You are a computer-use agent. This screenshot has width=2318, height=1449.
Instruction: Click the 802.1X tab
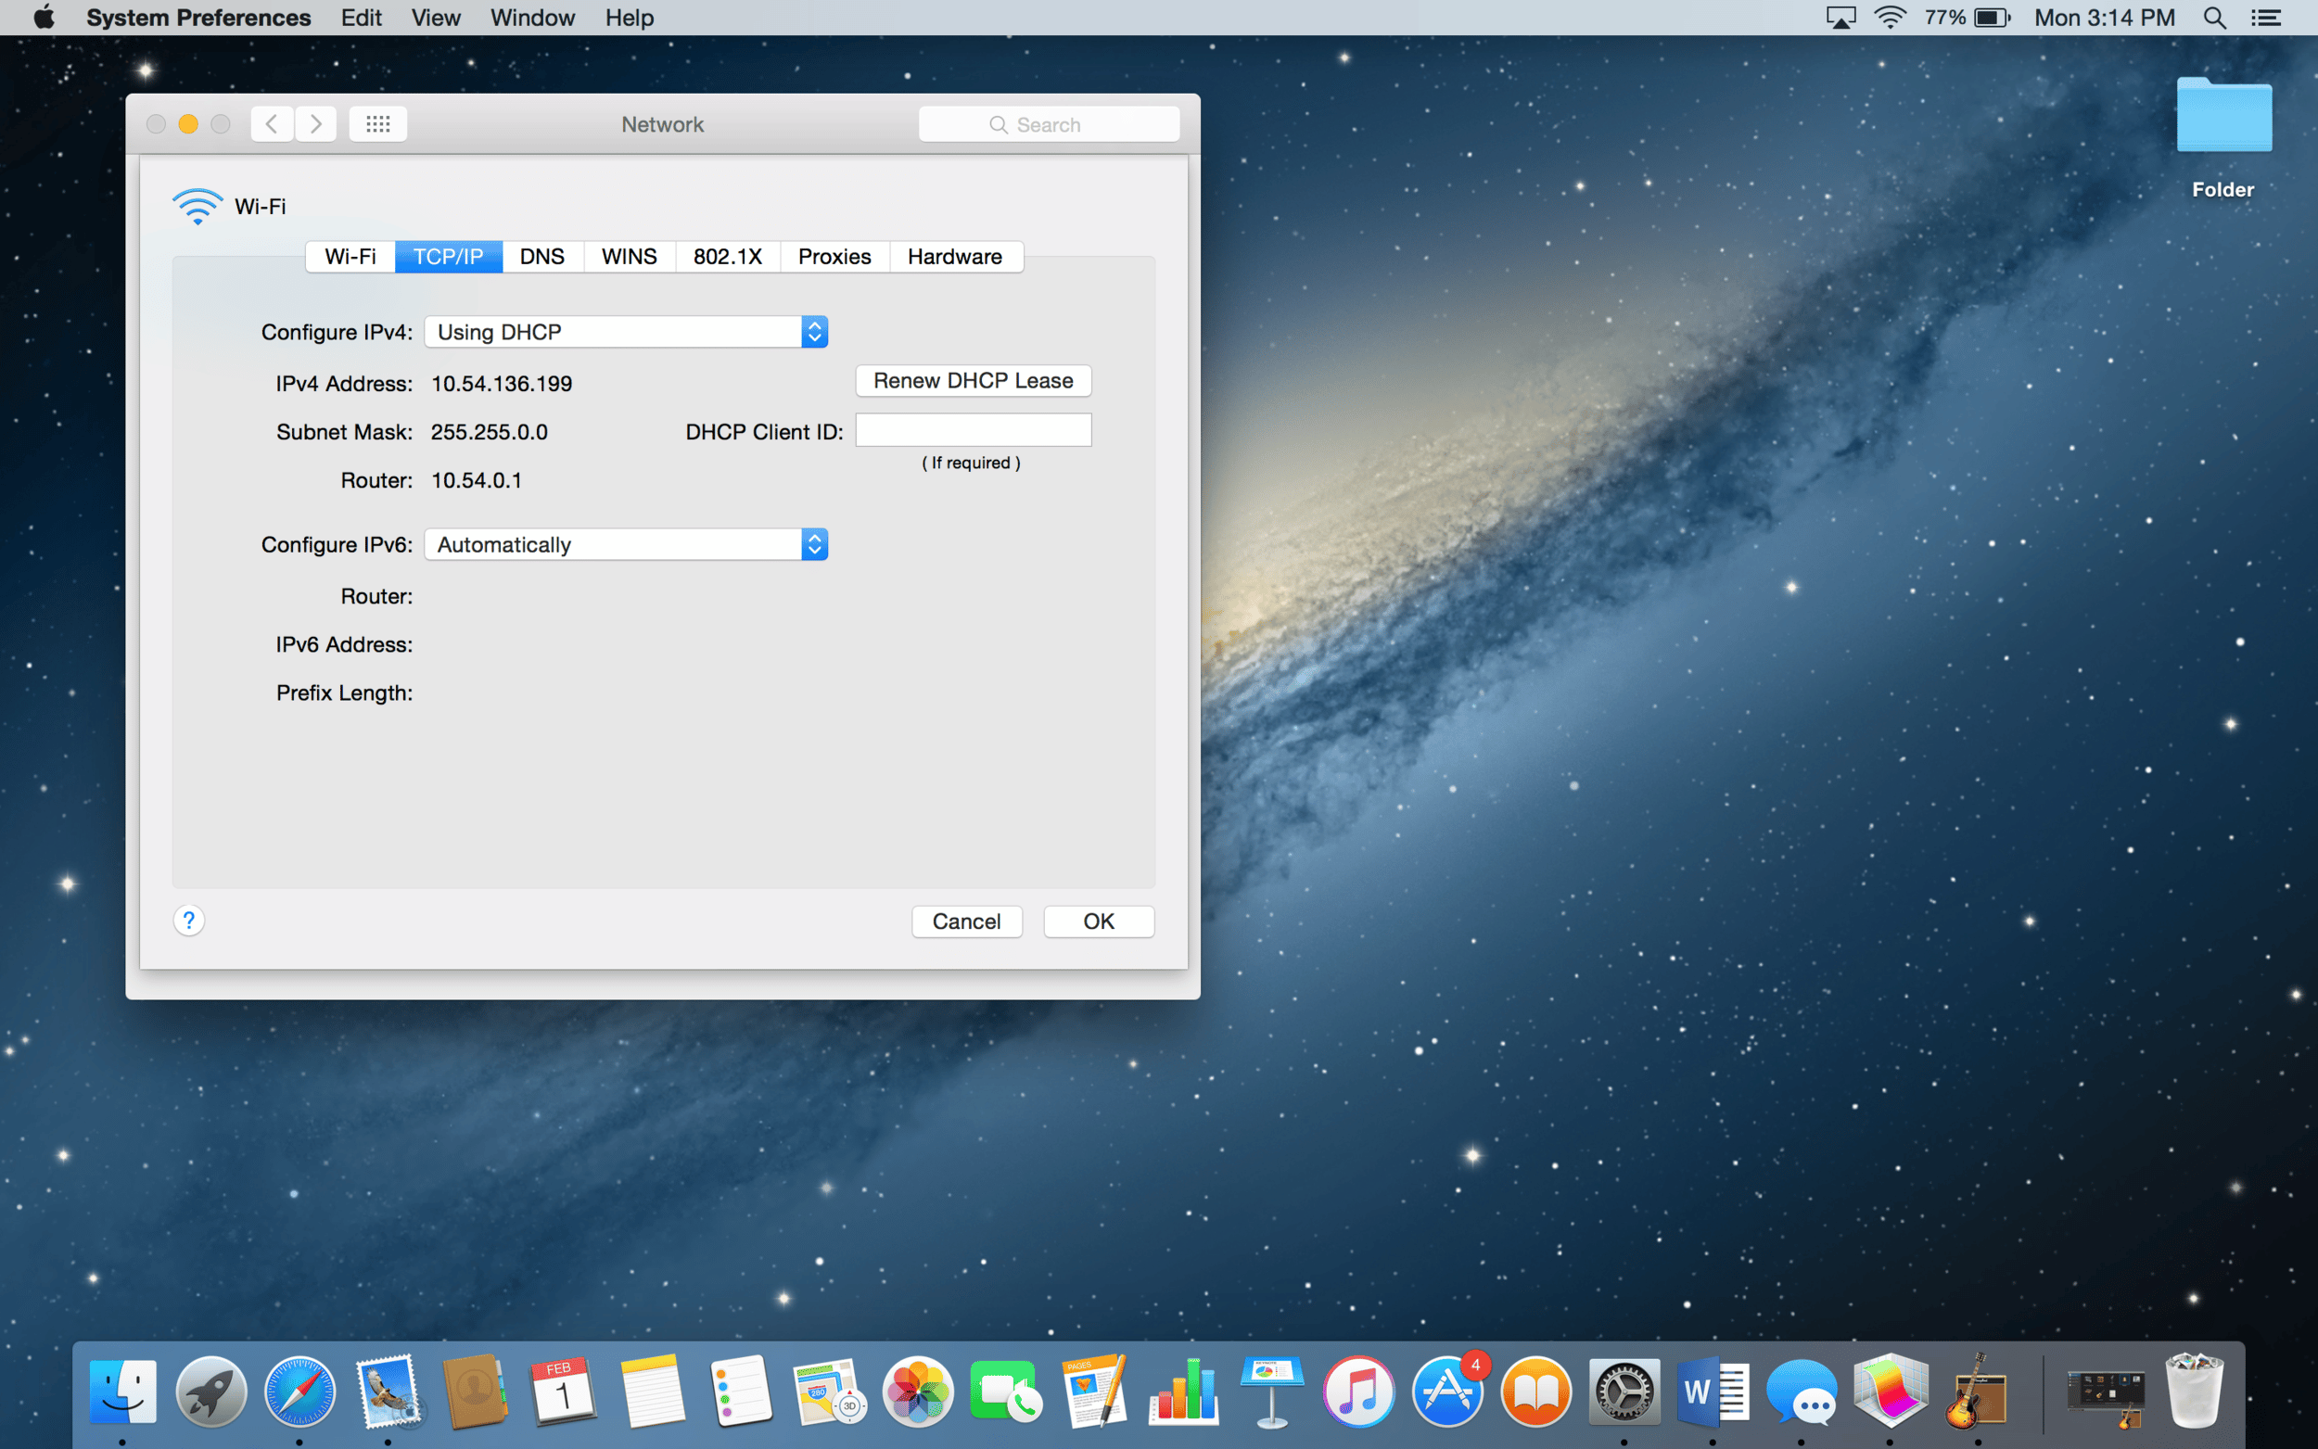click(724, 256)
